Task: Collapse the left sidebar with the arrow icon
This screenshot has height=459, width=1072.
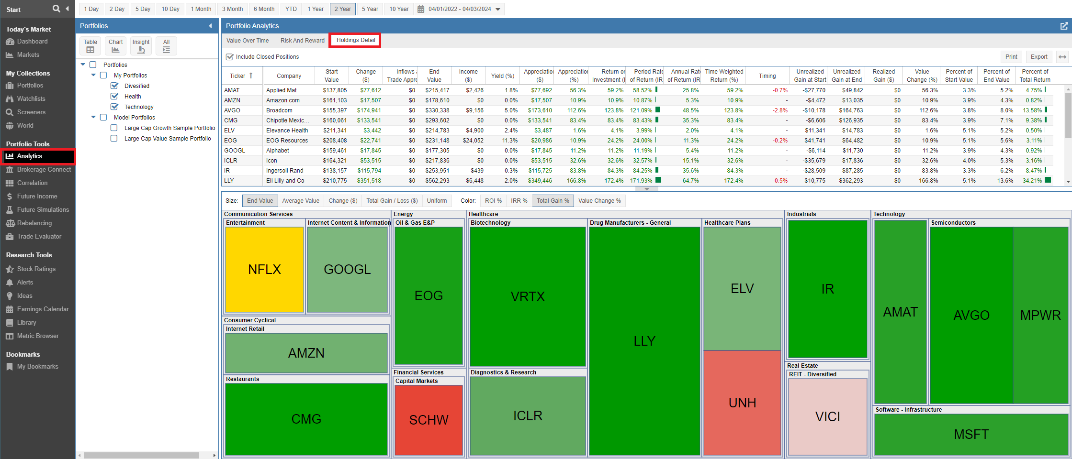Action: point(67,9)
